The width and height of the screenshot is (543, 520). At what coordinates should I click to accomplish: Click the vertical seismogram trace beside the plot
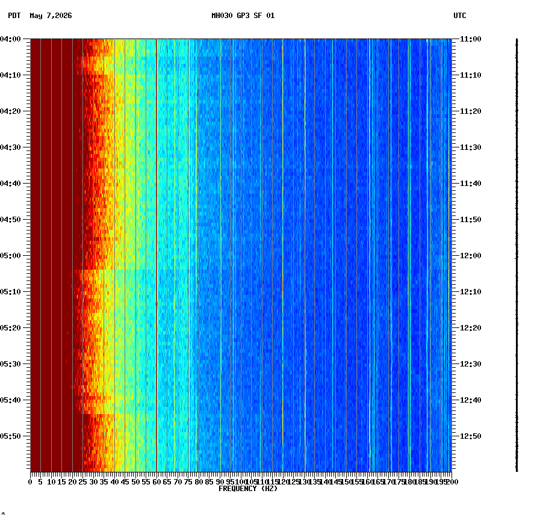coord(517,255)
